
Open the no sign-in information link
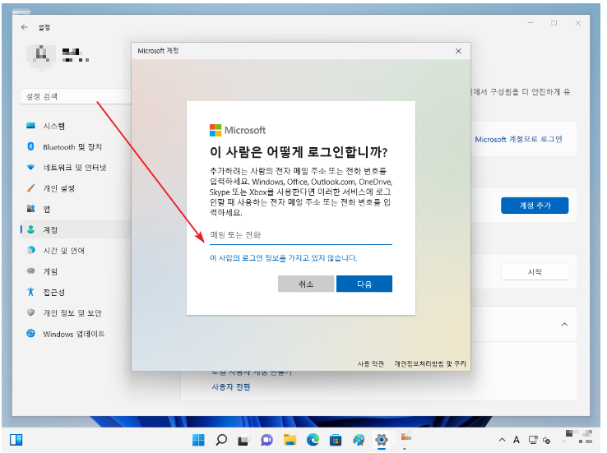pyautogui.click(x=284, y=258)
